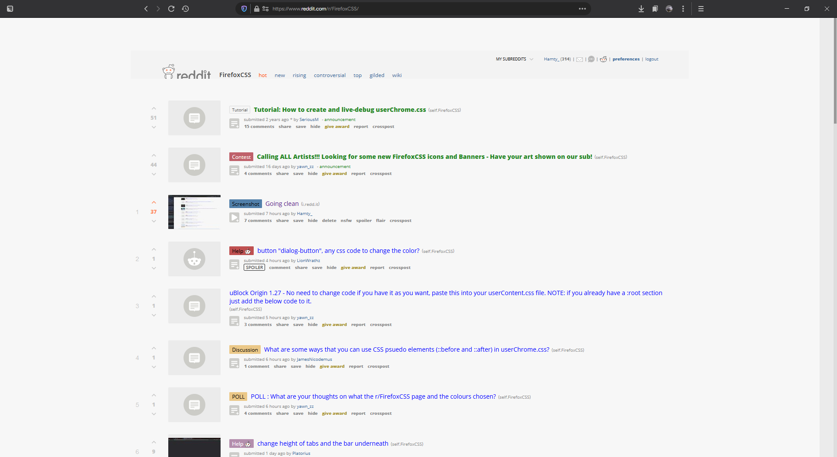The width and height of the screenshot is (837, 457).
Task: Click the browser back arrow
Action: click(146, 9)
